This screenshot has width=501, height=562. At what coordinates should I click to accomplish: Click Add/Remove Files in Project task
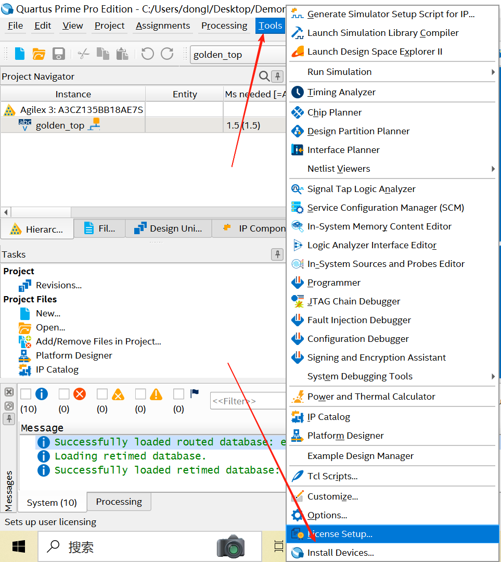[98, 341]
